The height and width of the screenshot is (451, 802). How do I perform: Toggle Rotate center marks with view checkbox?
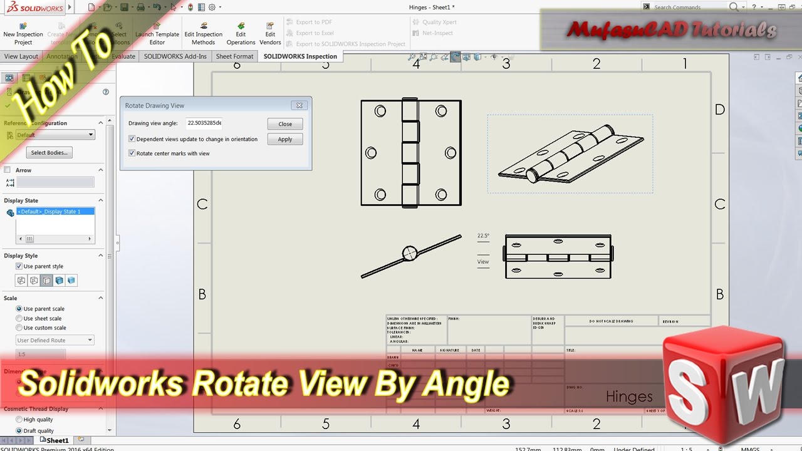(x=132, y=153)
